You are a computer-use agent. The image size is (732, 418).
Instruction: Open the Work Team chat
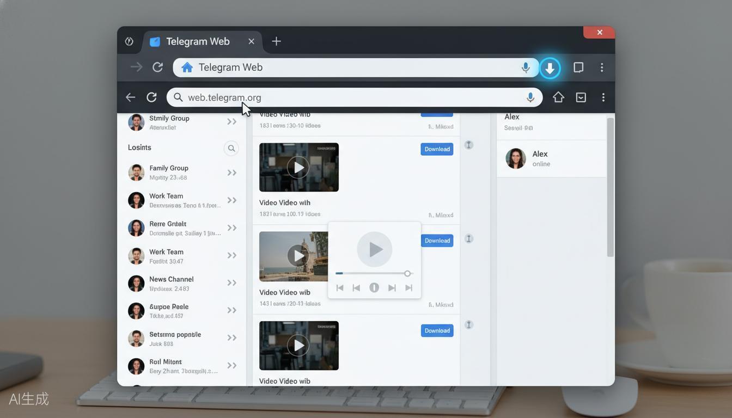coord(182,200)
